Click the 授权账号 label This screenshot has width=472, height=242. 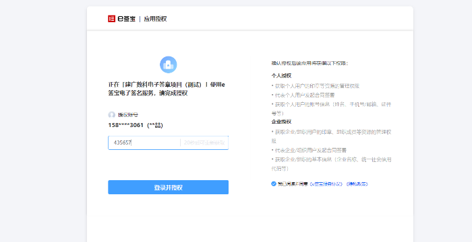(x=128, y=115)
